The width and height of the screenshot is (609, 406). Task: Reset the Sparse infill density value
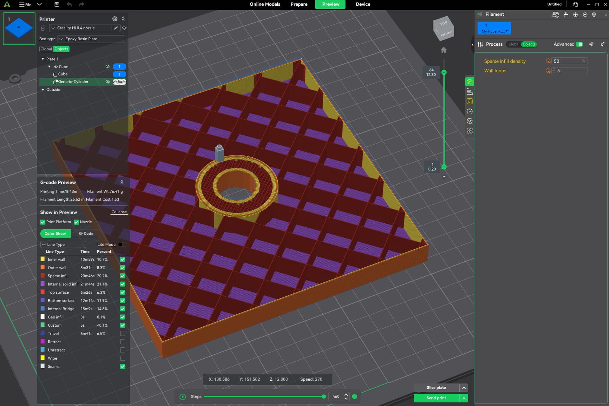[548, 61]
